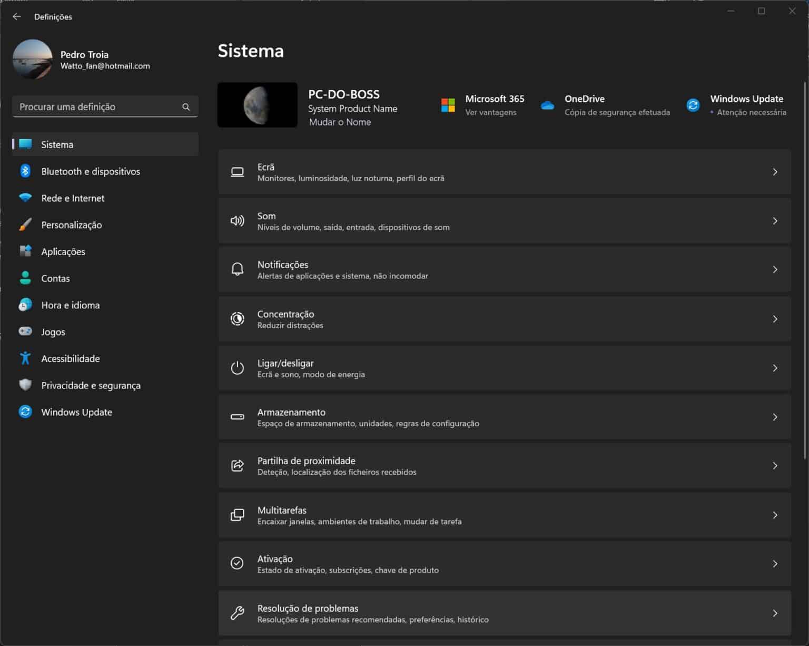Click the OneDrive cloud icon

click(547, 105)
